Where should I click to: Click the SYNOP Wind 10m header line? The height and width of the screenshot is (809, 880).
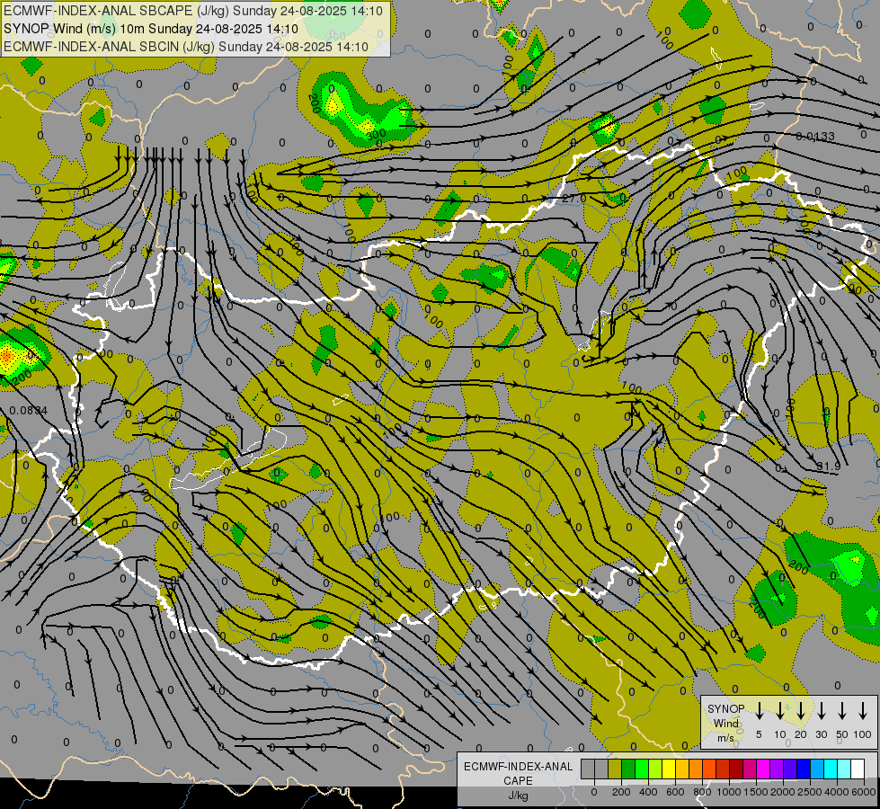click(151, 29)
